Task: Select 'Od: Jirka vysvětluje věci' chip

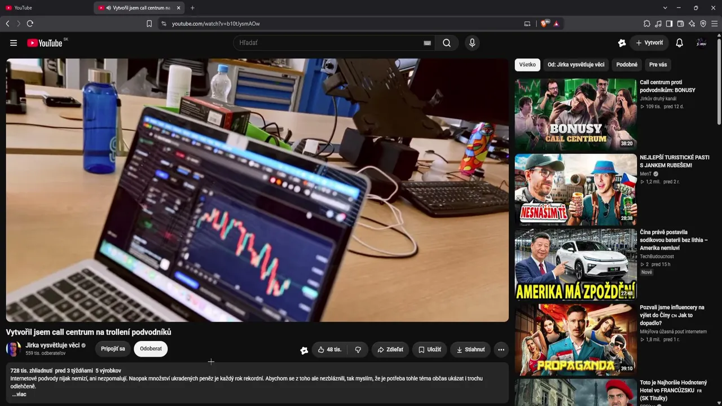Action: (576, 65)
